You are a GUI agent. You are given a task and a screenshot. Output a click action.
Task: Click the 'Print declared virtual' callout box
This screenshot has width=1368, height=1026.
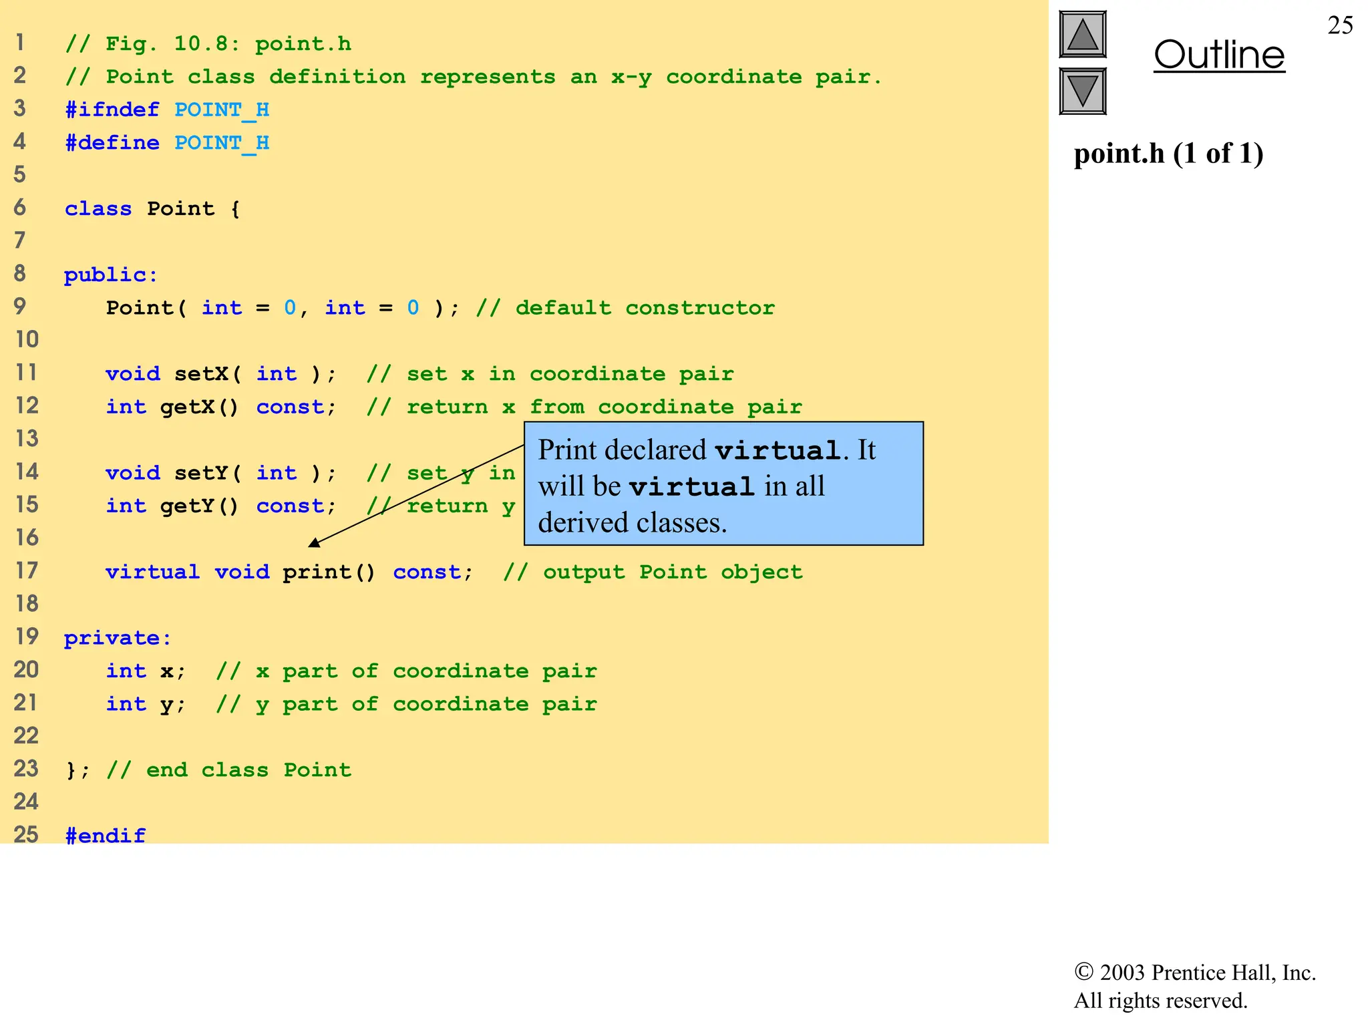pyautogui.click(x=723, y=484)
